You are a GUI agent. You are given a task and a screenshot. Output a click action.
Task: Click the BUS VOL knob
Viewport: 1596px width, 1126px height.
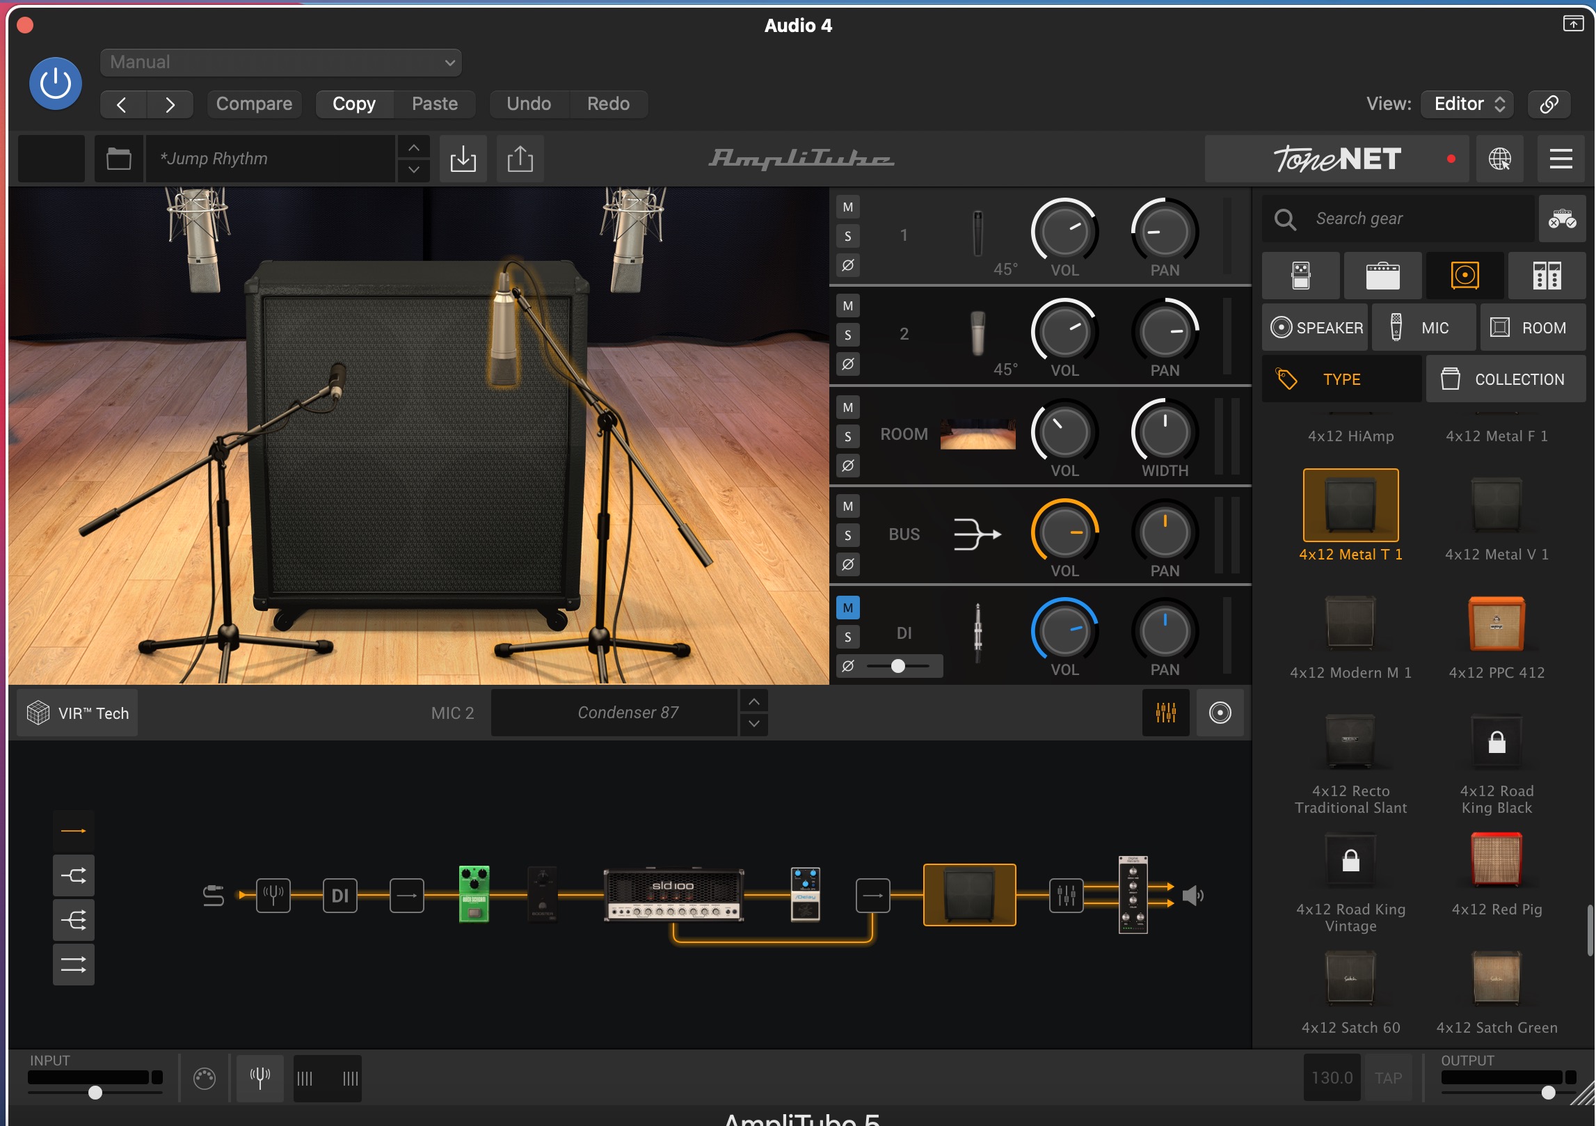point(1065,533)
